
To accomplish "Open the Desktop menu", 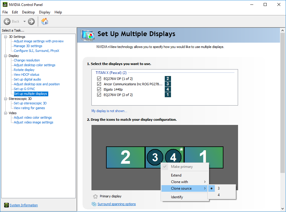I will (29, 12).
